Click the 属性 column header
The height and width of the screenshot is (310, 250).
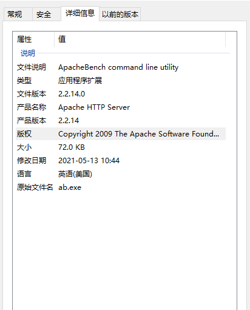[x=33, y=39]
